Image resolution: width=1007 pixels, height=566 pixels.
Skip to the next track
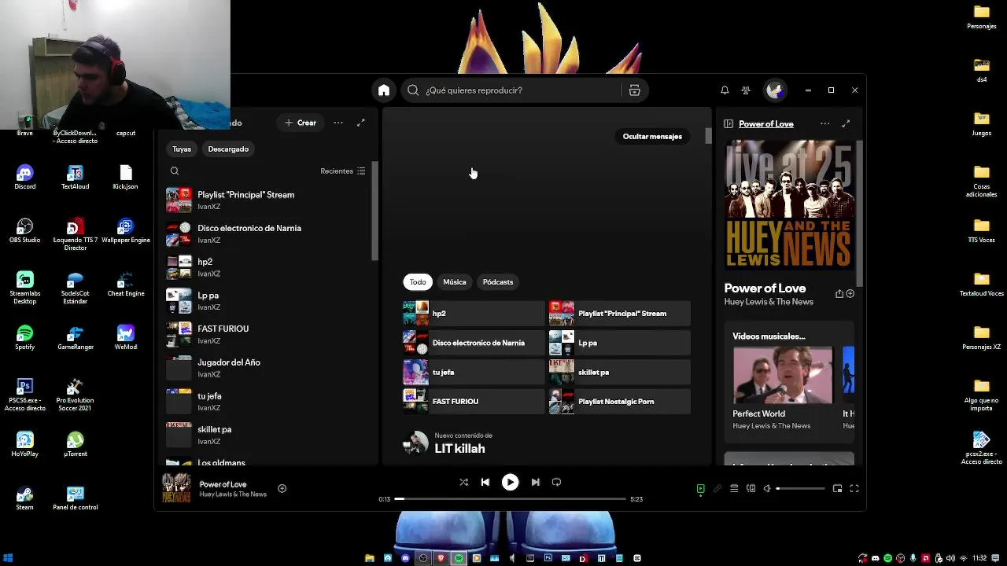pyautogui.click(x=535, y=482)
